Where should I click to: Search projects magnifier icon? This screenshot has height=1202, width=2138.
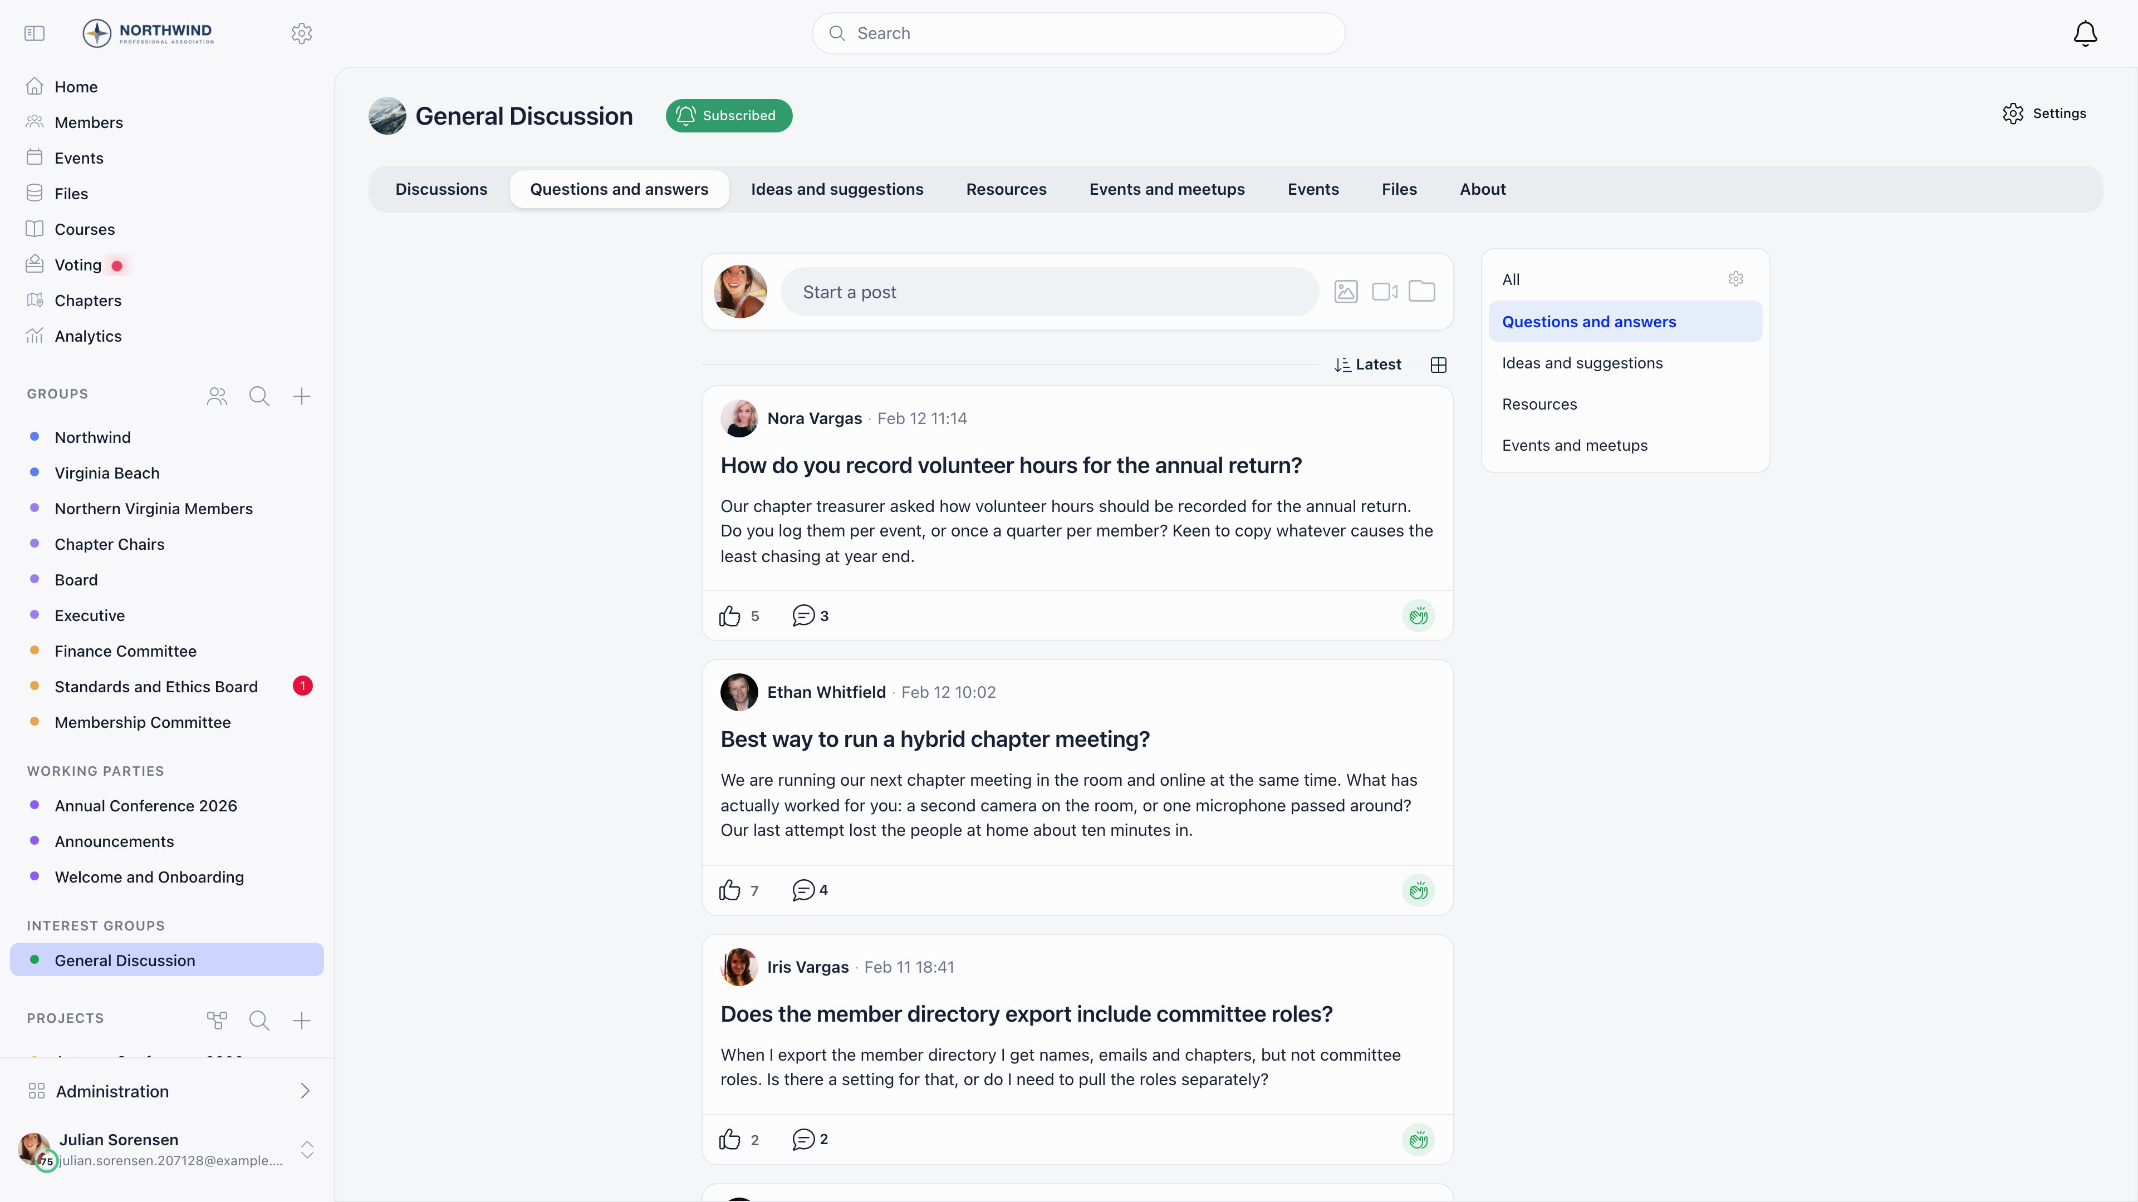point(259,1021)
